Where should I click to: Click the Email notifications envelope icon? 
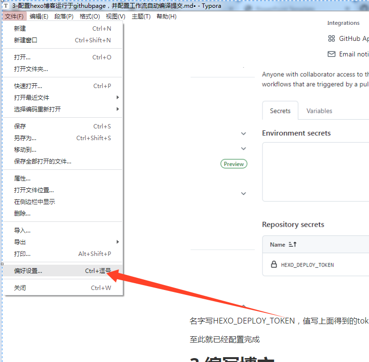point(332,54)
